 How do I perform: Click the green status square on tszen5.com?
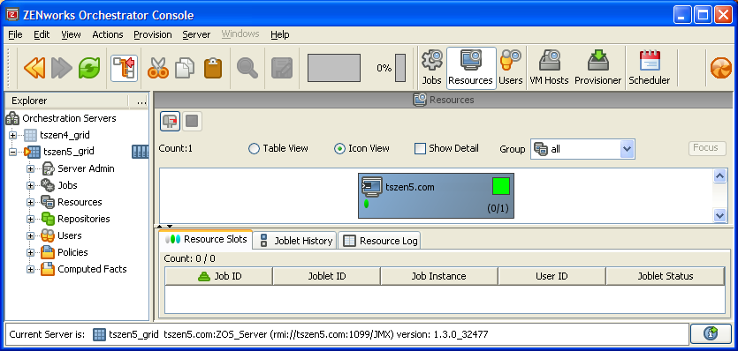(x=501, y=186)
